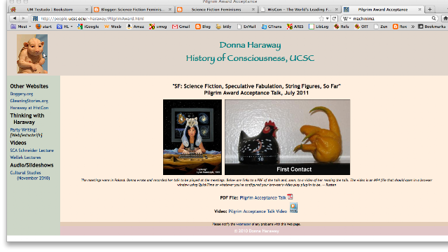Open a new tab with plus button
This screenshot has height=252, width=448.
(x=430, y=9)
